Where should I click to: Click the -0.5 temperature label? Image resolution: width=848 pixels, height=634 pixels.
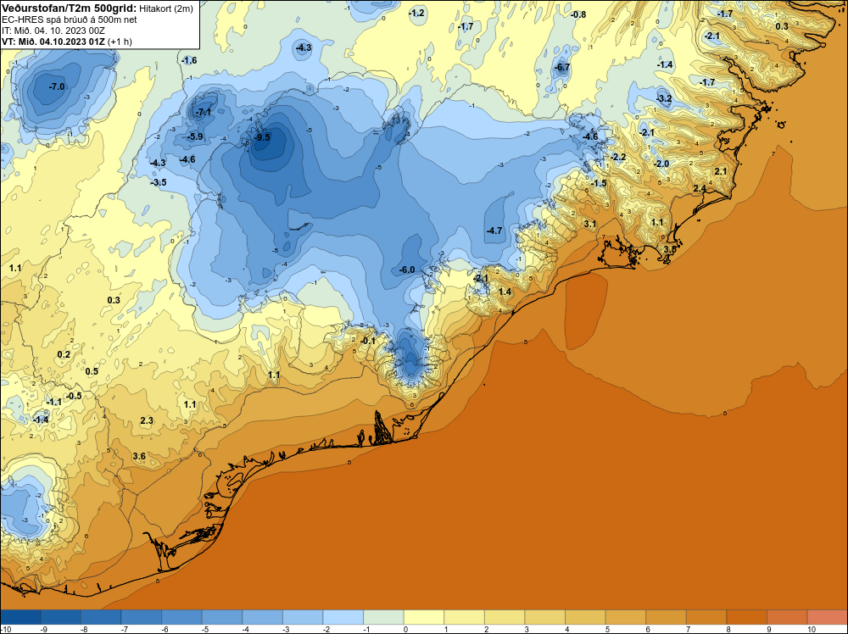[x=74, y=396]
